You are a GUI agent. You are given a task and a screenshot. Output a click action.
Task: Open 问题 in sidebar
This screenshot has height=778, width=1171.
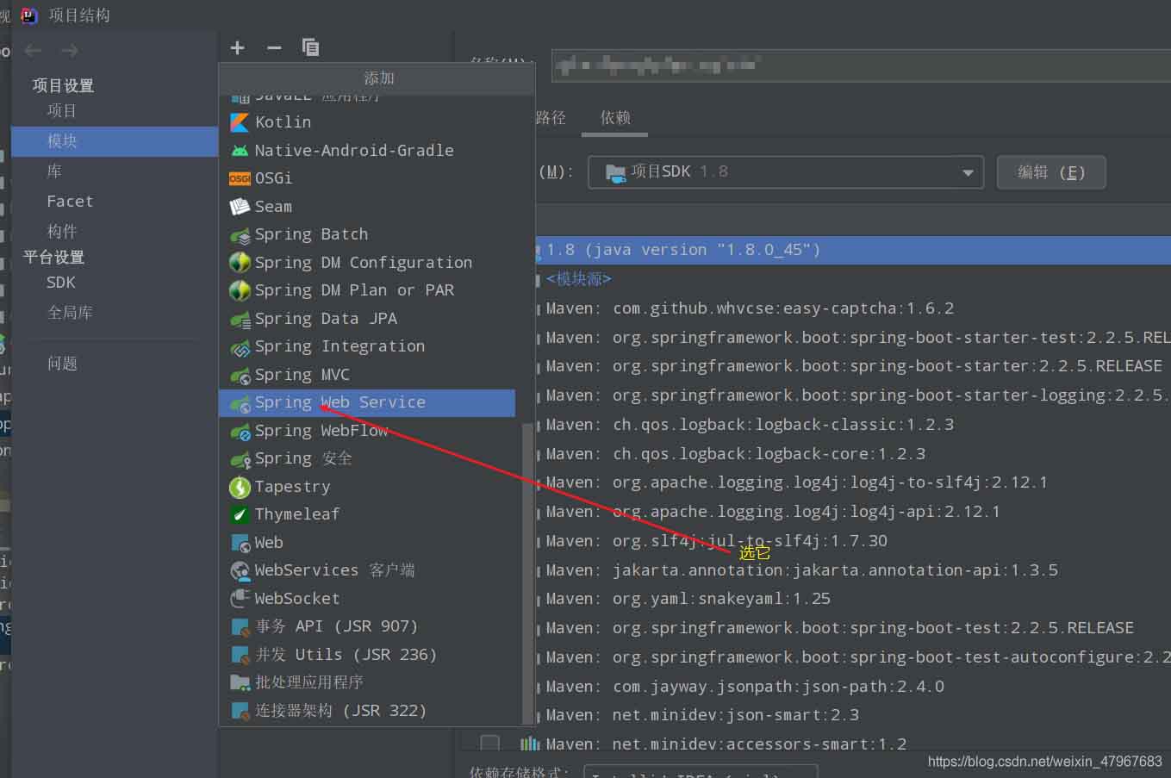(62, 363)
